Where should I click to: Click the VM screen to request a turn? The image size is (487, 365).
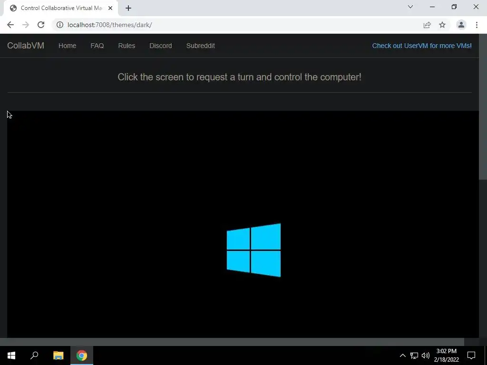tap(243, 224)
